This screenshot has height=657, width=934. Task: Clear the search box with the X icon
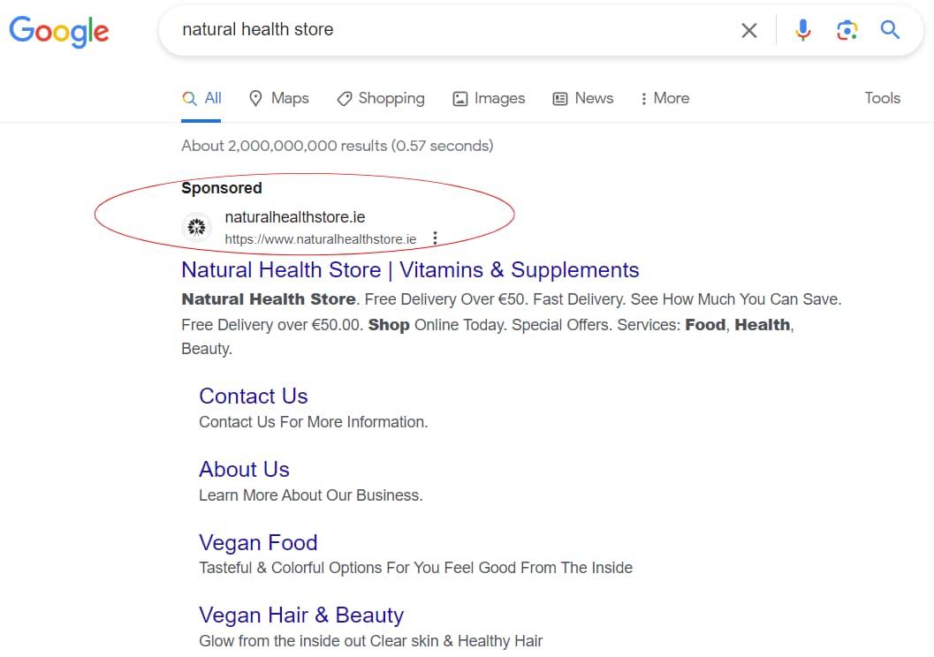pos(748,30)
